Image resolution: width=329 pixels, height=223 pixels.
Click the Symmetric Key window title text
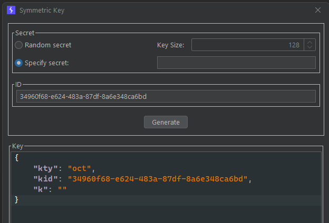(43, 10)
